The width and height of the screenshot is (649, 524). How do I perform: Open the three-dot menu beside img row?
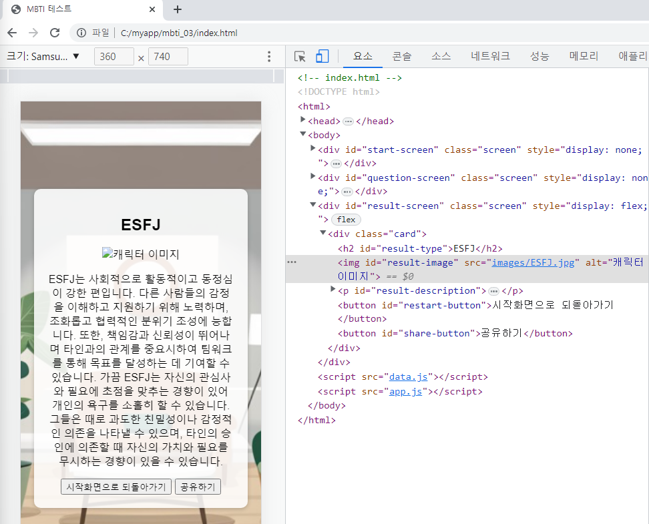(x=292, y=262)
